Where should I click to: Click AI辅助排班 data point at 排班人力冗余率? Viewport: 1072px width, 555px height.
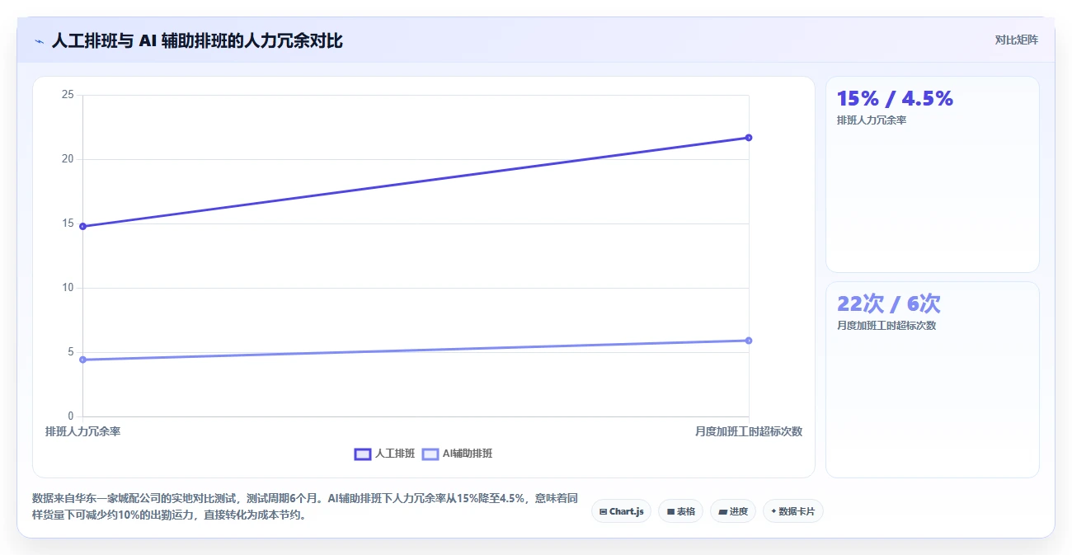point(82,360)
